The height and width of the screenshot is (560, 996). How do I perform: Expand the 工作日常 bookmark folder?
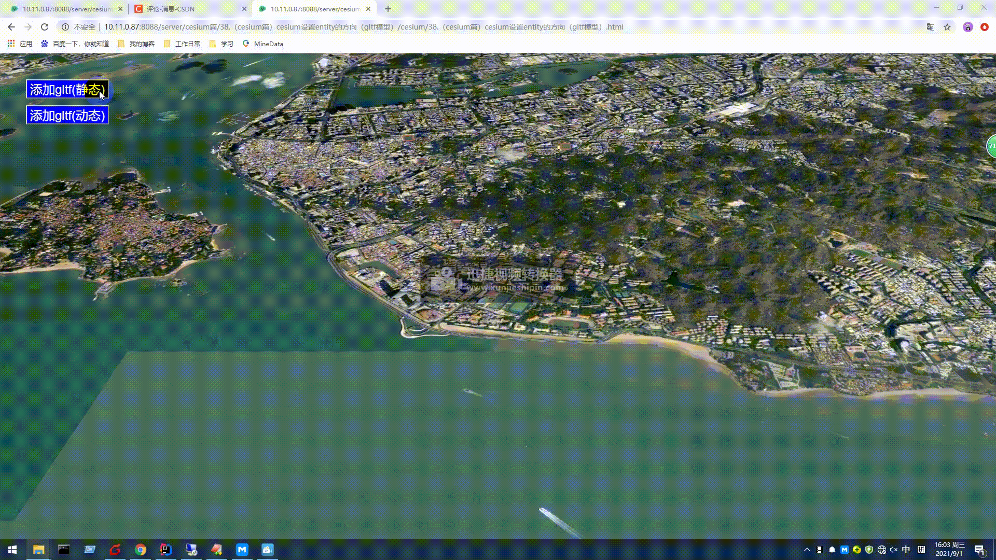(x=182, y=44)
